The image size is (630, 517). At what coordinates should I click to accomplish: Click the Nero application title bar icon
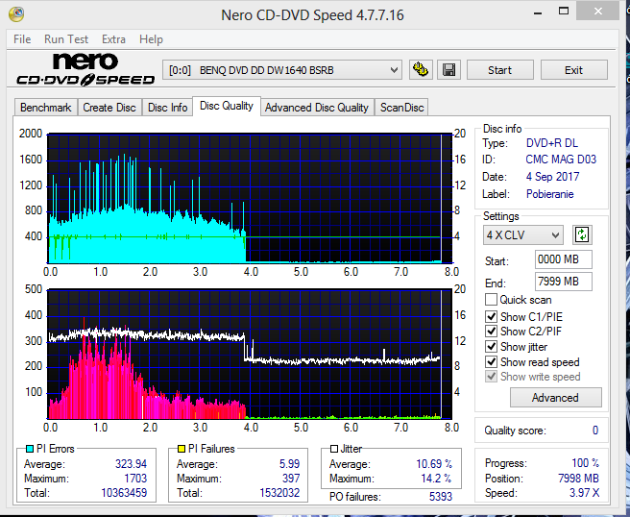point(16,14)
